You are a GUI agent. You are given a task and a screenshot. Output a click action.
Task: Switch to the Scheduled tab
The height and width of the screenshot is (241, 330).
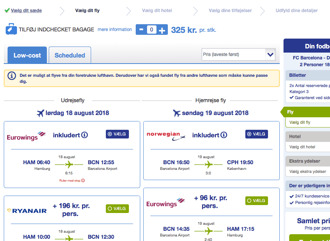click(70, 55)
